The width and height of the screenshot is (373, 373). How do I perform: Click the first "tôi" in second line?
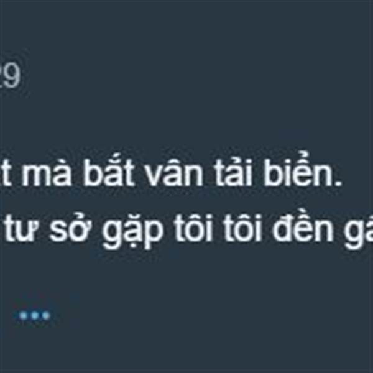click(x=193, y=227)
